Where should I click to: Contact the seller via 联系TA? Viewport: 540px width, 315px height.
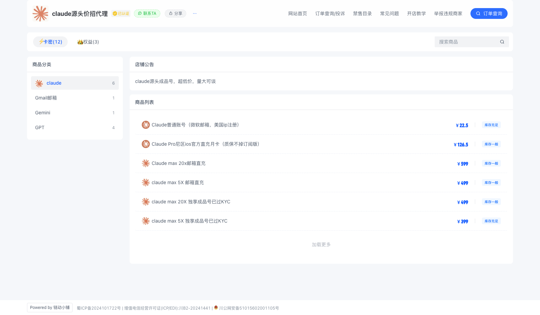[x=147, y=13]
